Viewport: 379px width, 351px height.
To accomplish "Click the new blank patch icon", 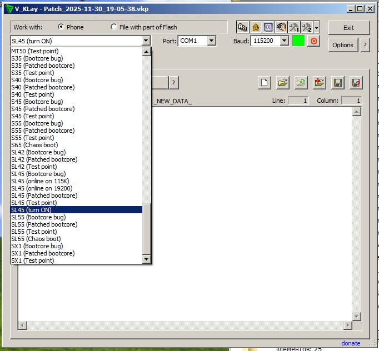I will [x=265, y=83].
